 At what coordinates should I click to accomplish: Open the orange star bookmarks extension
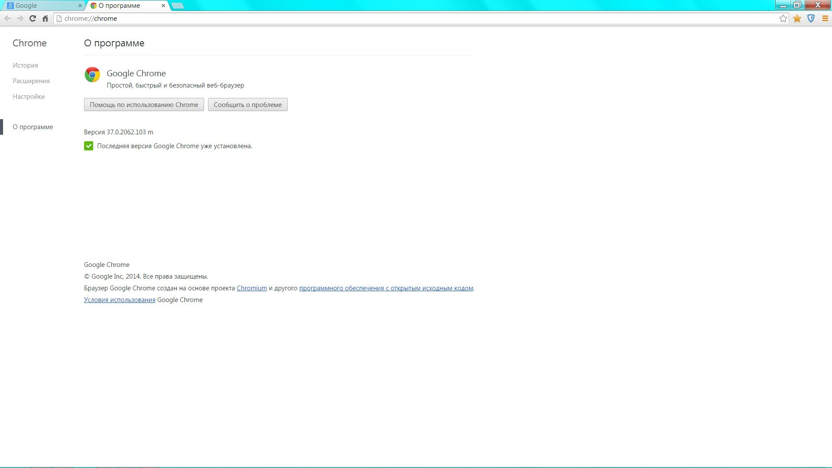[797, 18]
